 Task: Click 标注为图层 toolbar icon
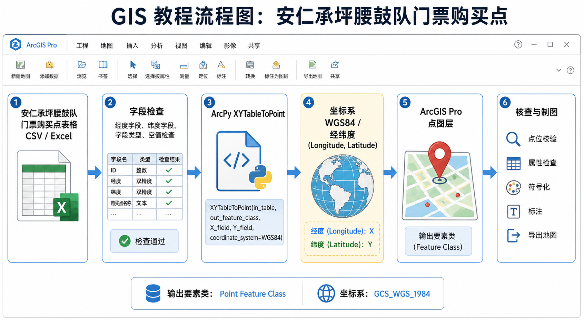click(x=276, y=64)
